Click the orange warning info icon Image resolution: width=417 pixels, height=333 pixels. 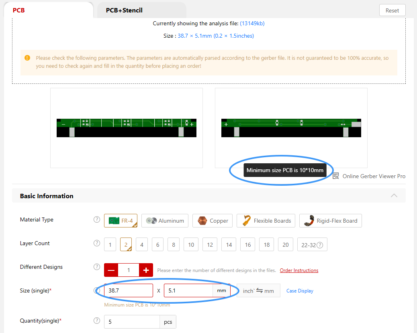pyautogui.click(x=27, y=58)
